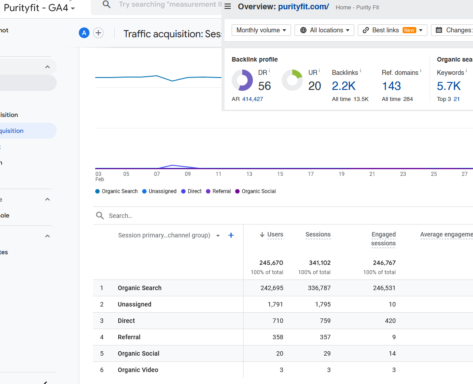Click the AR 414,427 rank link
Screen dimensions: 473x384
point(252,99)
